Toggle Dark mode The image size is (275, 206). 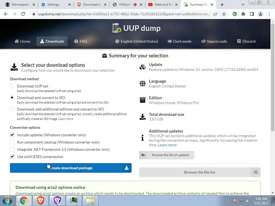tap(180, 41)
